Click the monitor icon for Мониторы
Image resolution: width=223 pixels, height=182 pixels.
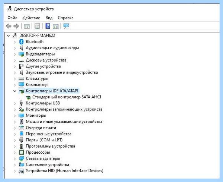tap(21, 115)
